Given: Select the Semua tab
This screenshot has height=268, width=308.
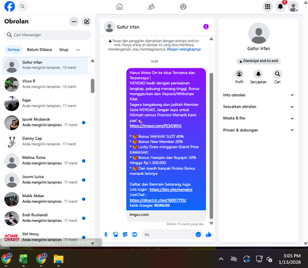Looking at the screenshot, I should pos(14,50).
